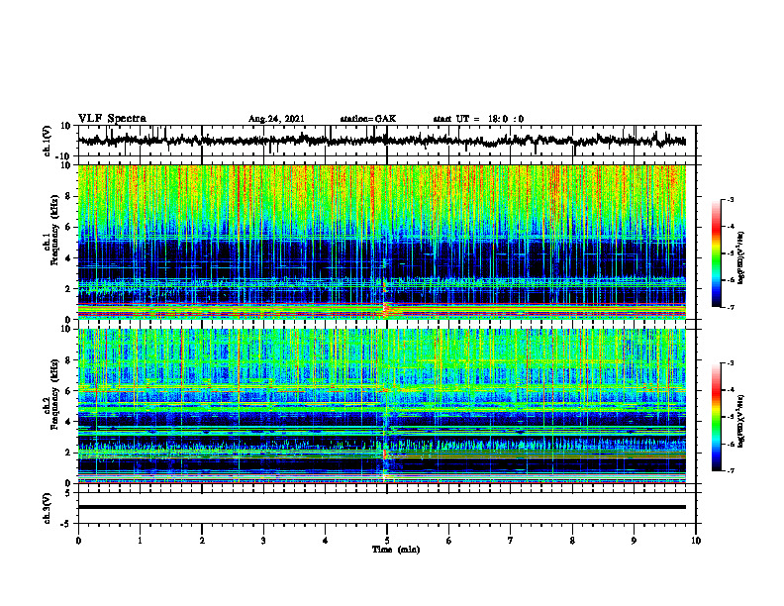Click the ch.1 colorbar's "-3" tick label
This screenshot has height=606, width=784.
pyautogui.click(x=731, y=199)
